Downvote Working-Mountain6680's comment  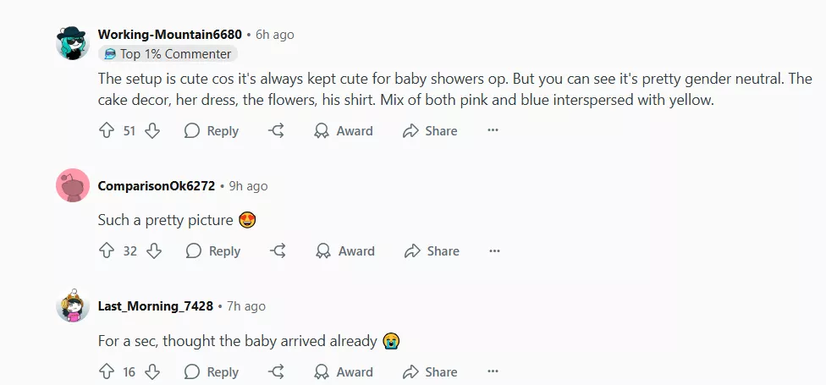pyautogui.click(x=152, y=131)
